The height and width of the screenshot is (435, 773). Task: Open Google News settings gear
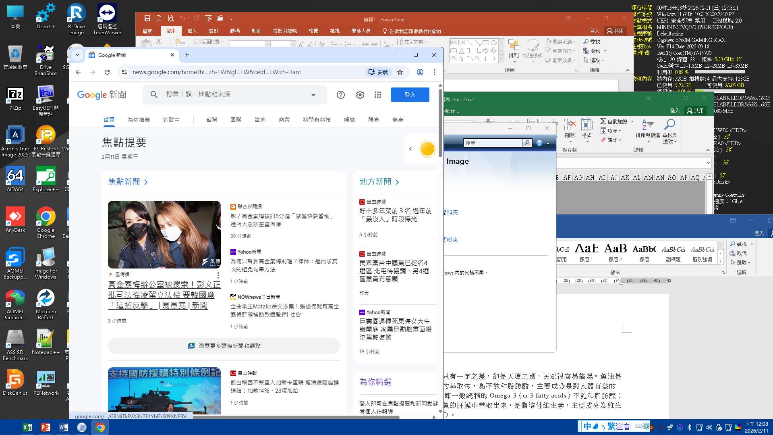coord(360,95)
